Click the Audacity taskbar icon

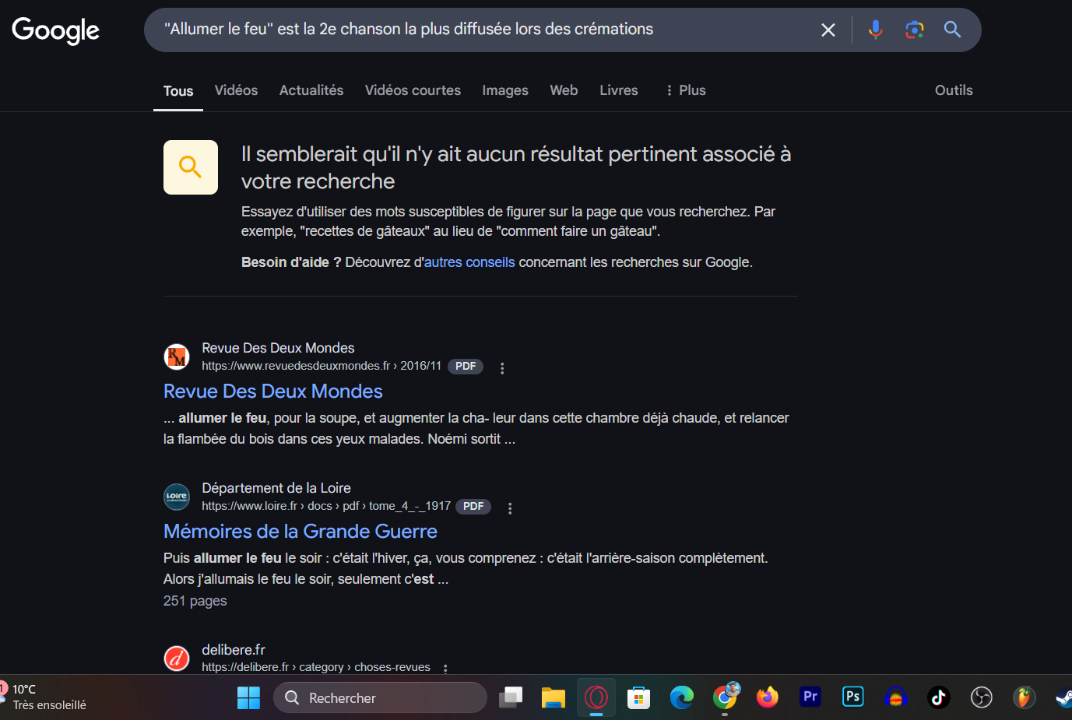point(896,697)
